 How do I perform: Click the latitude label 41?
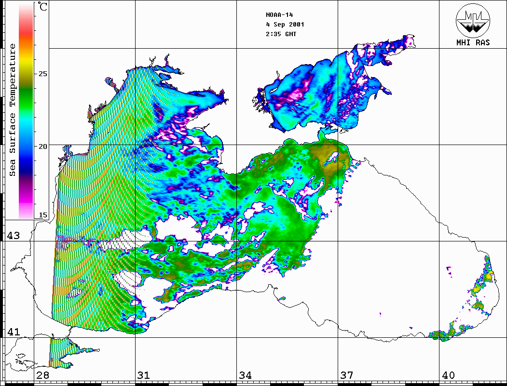point(13,332)
